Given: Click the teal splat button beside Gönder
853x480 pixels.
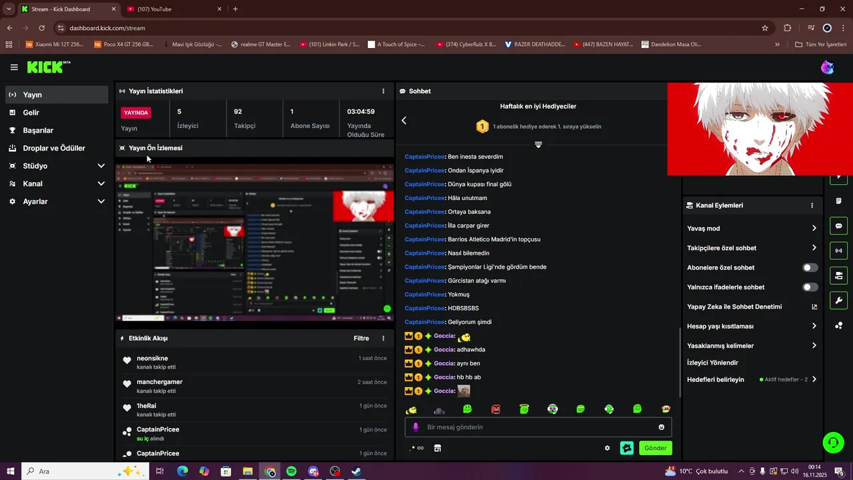Looking at the screenshot, I should 626,448.
